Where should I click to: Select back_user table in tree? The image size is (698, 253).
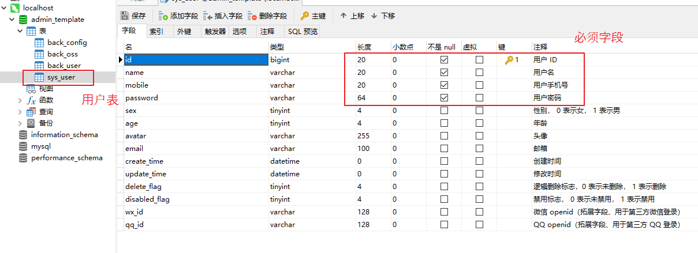[64, 66]
